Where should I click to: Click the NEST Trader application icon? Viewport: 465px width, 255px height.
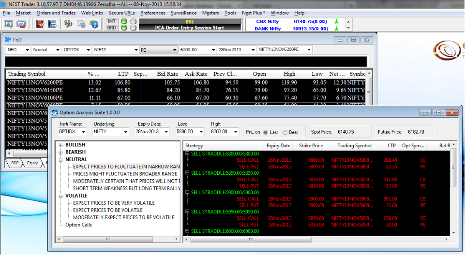click(x=3, y=4)
